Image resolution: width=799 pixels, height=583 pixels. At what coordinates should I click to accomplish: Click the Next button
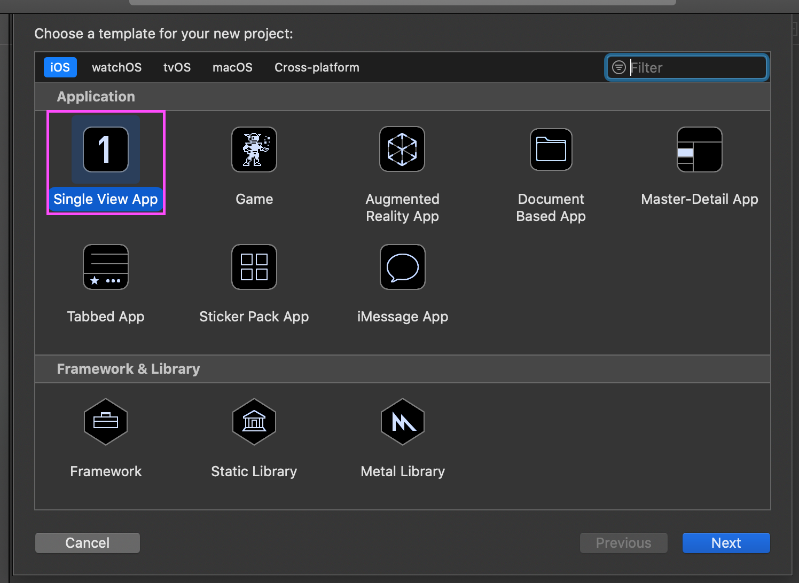tap(726, 543)
